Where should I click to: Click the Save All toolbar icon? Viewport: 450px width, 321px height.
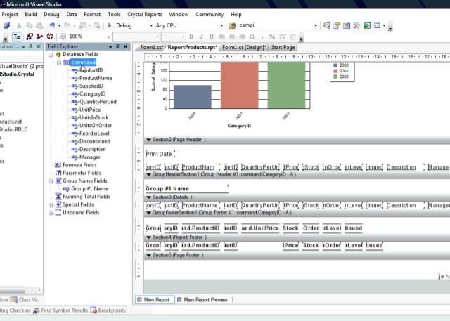pyautogui.click(x=6, y=25)
